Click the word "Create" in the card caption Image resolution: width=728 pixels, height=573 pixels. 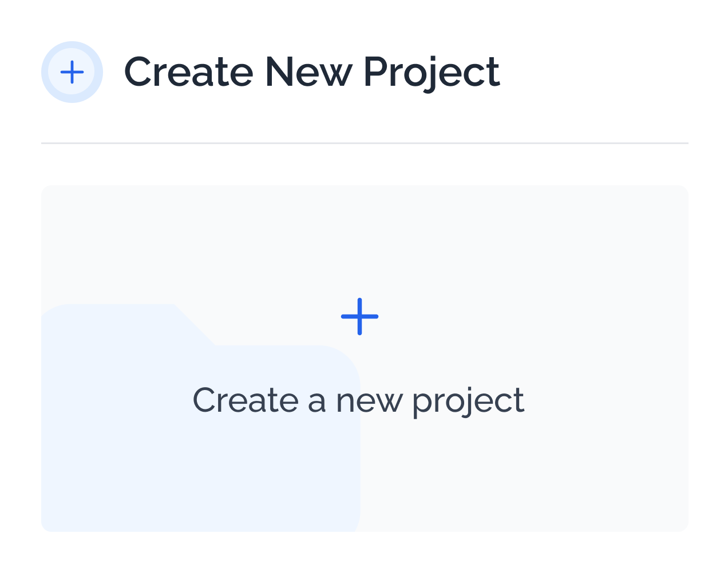point(245,400)
